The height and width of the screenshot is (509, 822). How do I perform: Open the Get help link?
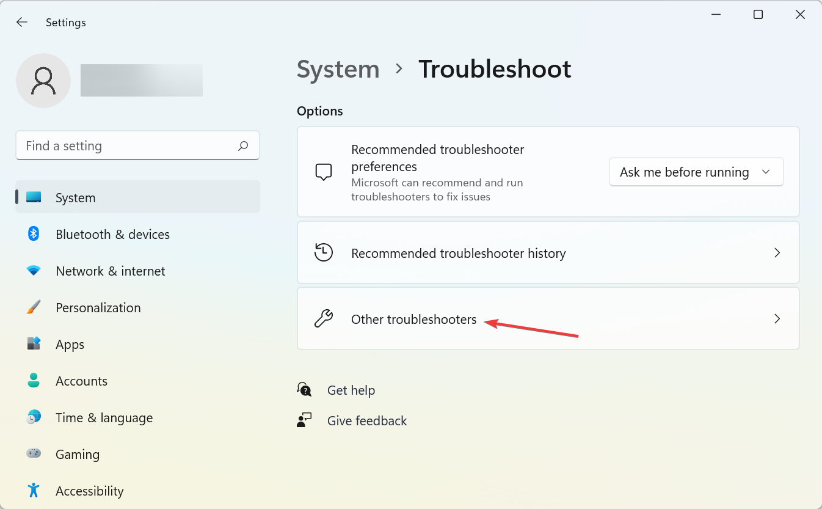click(x=351, y=390)
